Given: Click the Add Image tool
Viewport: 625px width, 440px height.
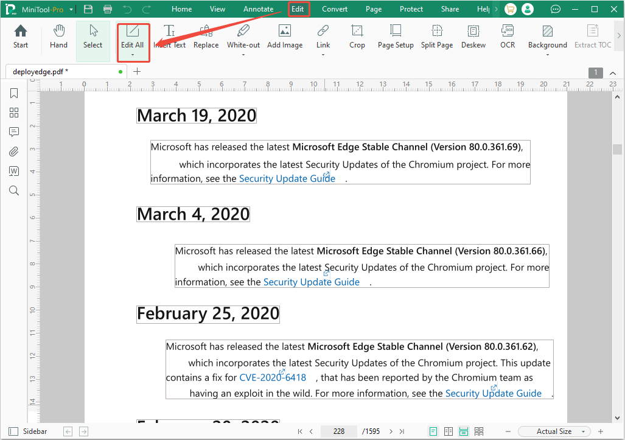Looking at the screenshot, I should [x=285, y=37].
